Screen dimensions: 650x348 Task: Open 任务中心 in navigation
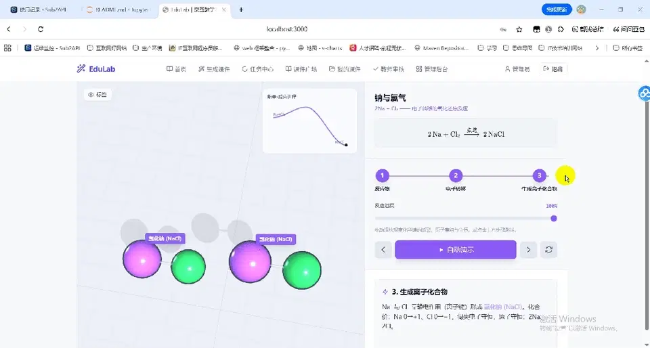(x=257, y=69)
